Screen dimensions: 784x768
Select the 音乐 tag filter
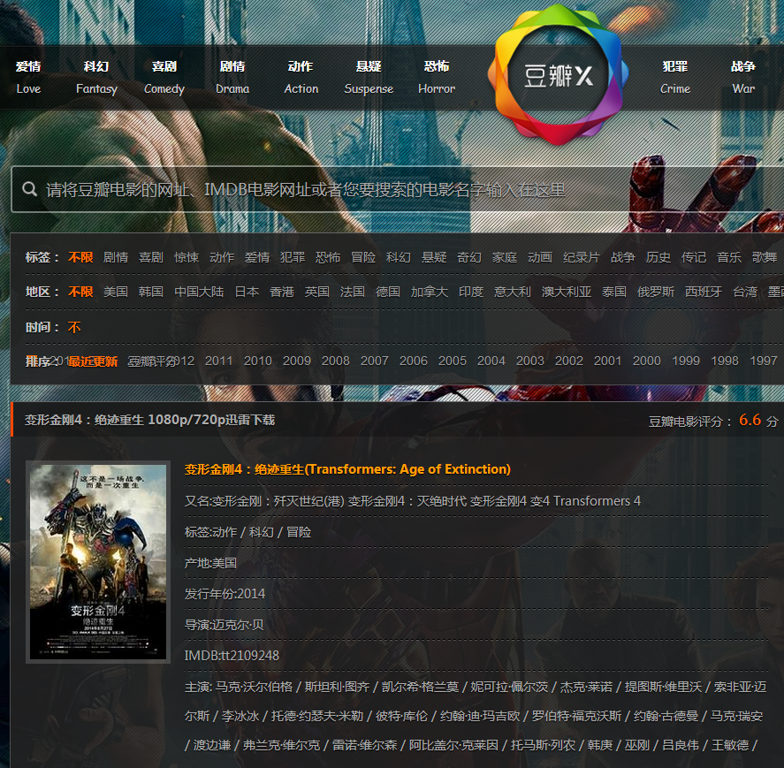point(729,257)
